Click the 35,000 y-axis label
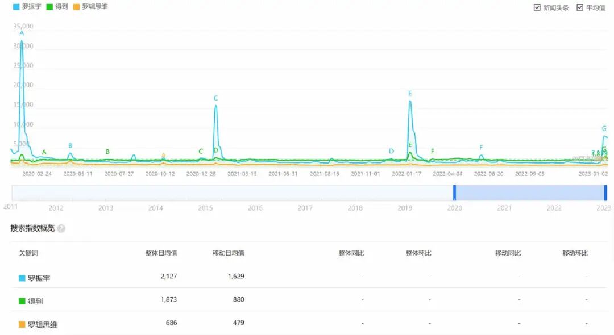 pos(23,26)
